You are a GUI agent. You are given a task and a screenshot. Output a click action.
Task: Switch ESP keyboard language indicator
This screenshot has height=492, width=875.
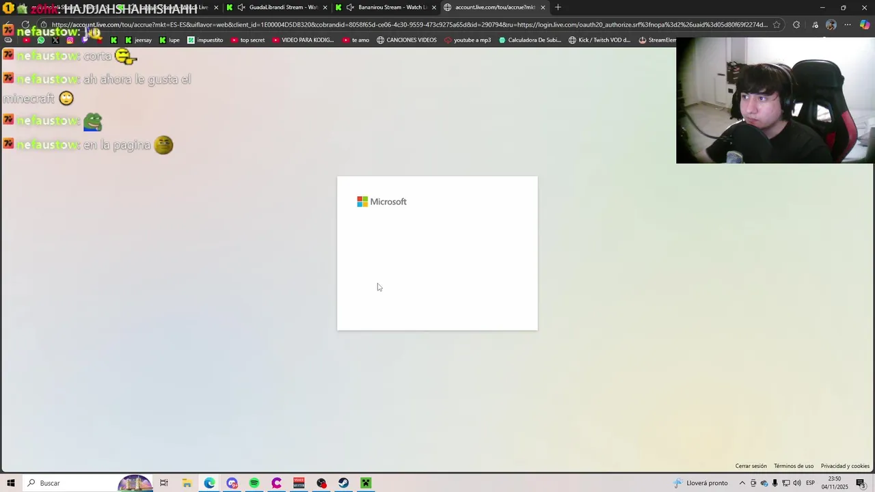(x=810, y=483)
